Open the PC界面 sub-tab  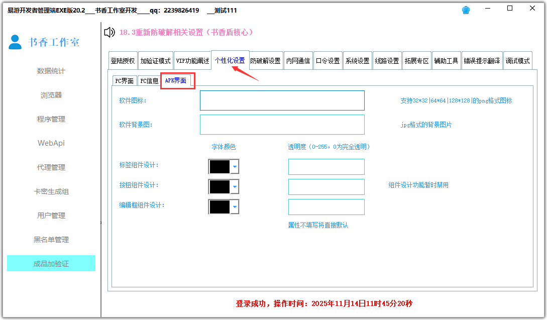click(124, 80)
